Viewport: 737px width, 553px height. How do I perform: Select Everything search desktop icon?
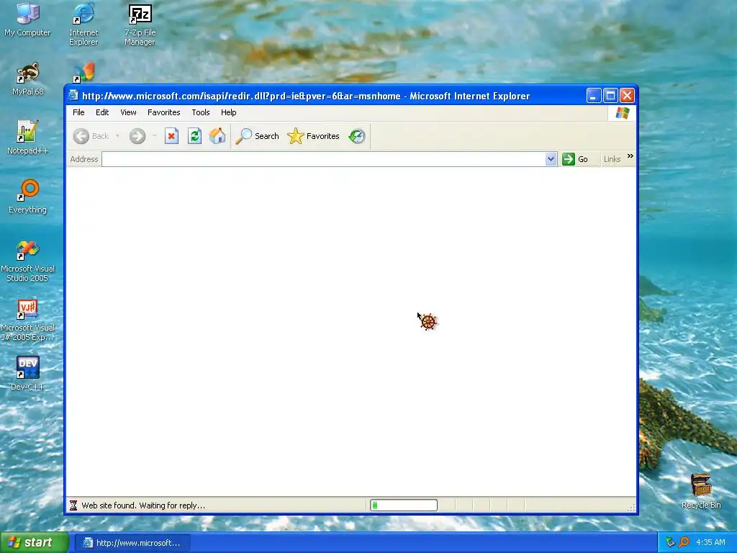[27, 196]
